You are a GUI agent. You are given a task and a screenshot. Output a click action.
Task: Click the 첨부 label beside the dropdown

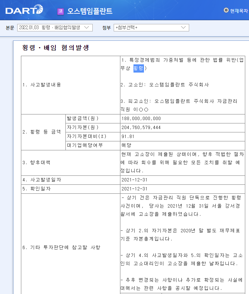pyautogui.click(x=107, y=28)
